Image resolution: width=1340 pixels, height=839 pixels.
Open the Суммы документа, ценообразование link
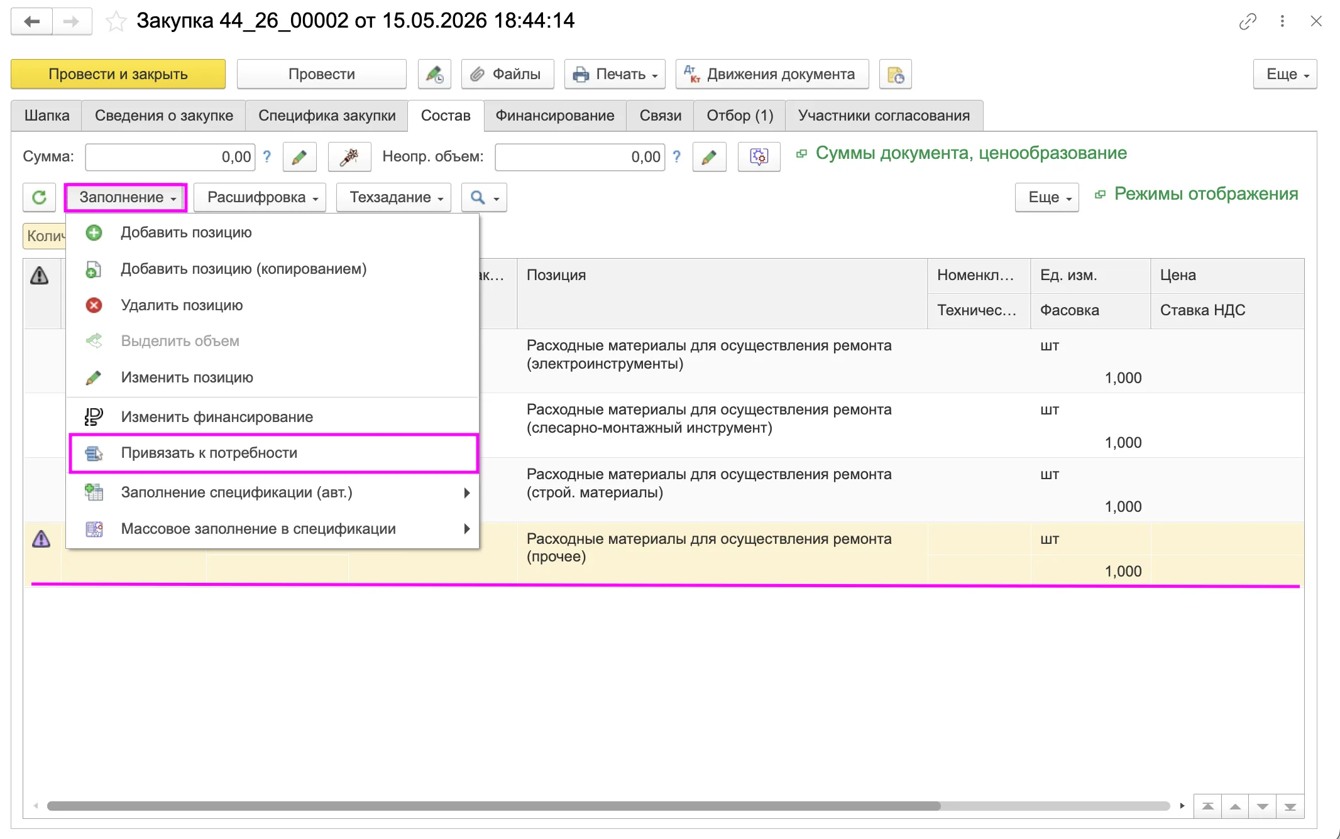[x=970, y=153]
